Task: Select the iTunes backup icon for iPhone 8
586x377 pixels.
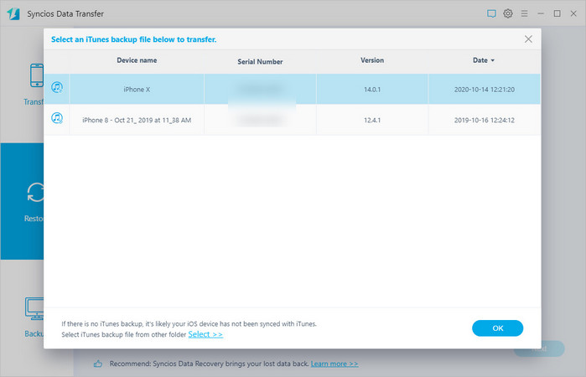Action: click(x=57, y=118)
